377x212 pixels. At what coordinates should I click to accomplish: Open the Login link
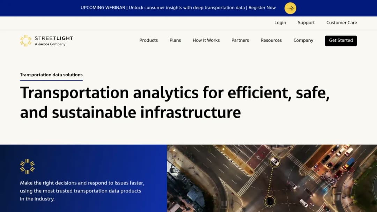click(280, 23)
